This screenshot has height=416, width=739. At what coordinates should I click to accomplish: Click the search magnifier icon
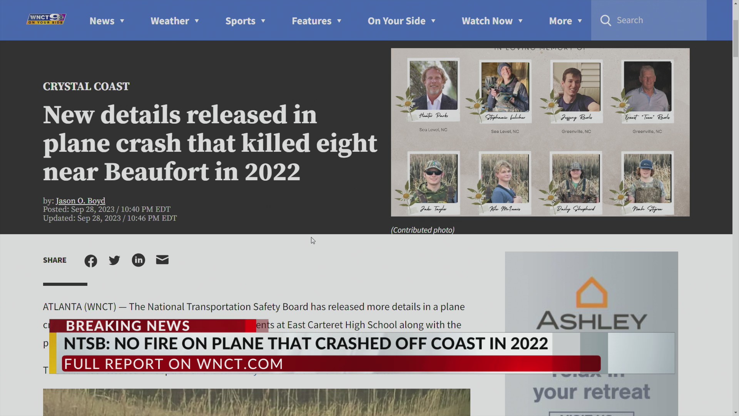click(x=605, y=20)
